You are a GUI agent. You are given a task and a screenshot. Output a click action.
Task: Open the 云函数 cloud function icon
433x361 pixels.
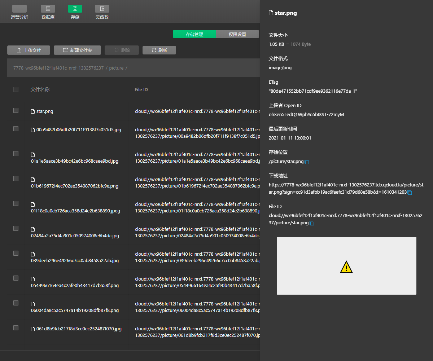click(102, 9)
